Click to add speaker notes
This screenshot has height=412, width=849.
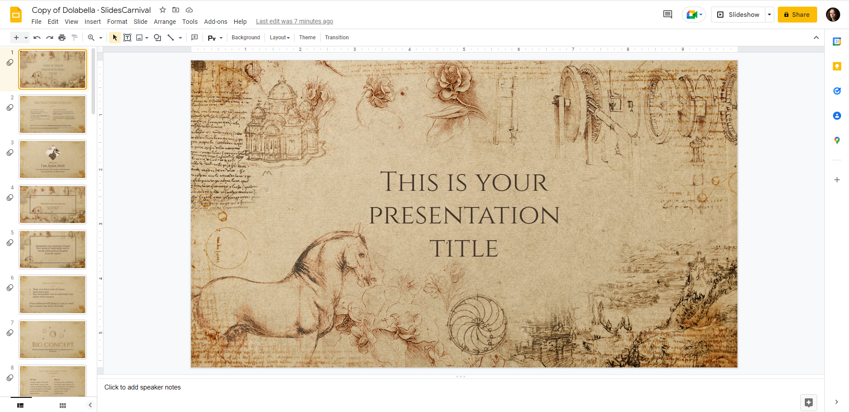point(142,387)
